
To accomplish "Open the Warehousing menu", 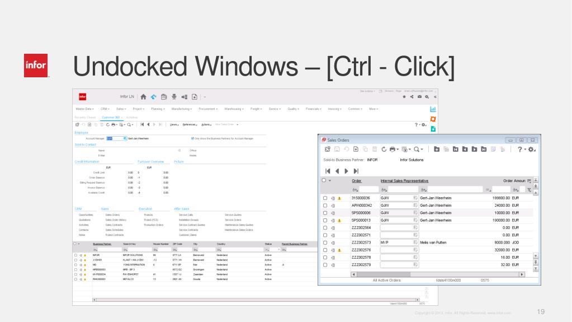I will (x=234, y=109).
